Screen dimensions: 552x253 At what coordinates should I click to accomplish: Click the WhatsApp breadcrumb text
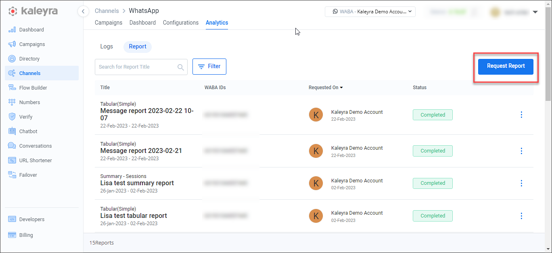click(144, 10)
